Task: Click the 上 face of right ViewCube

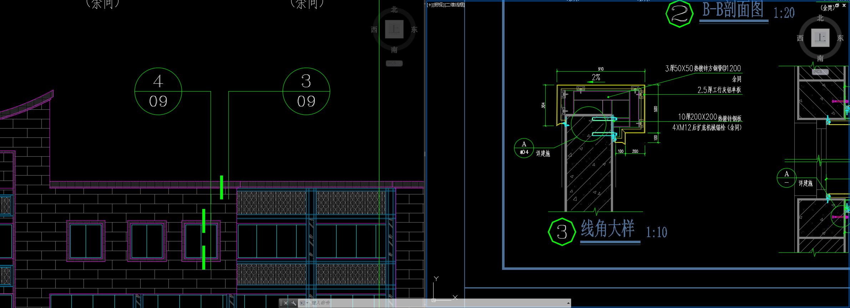Action: [x=820, y=38]
